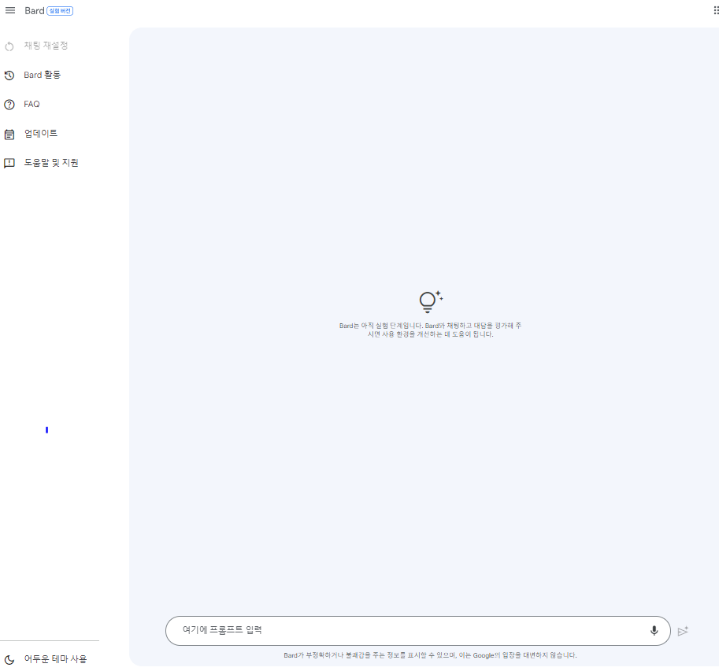The width and height of the screenshot is (719, 671).
Task: Click the 여기에 프롬프트 입력 input field
Action: 417,631
